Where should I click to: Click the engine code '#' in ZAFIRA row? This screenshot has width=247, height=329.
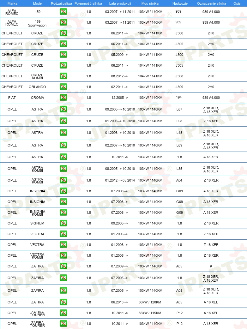tap(211, 266)
